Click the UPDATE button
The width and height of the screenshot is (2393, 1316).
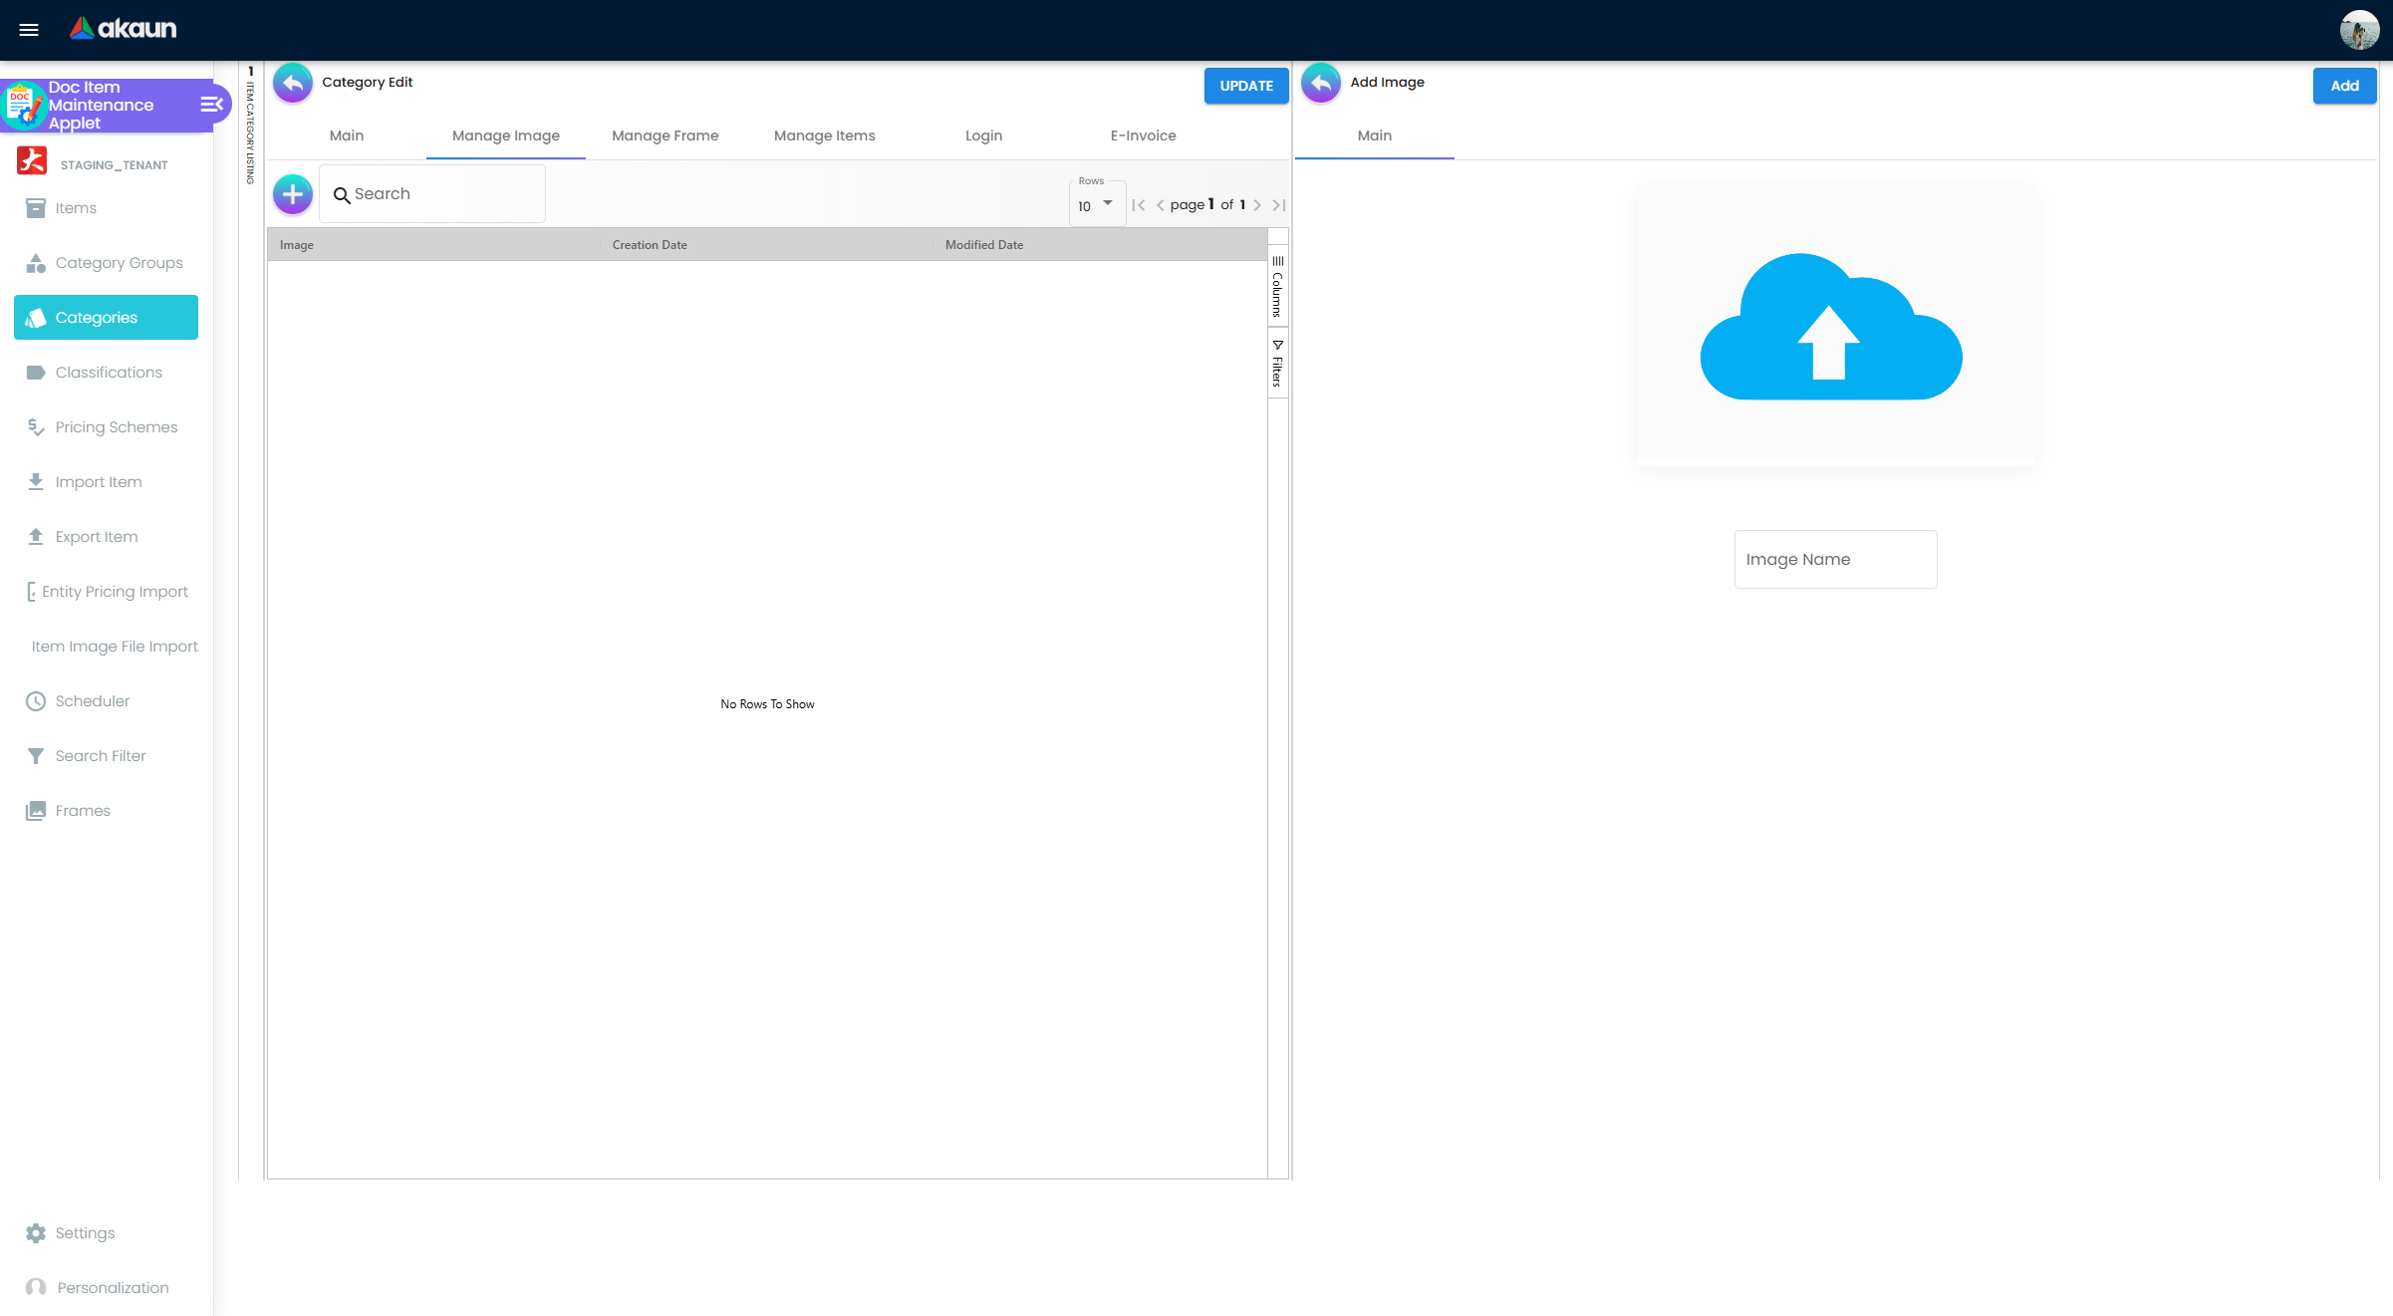(x=1245, y=86)
